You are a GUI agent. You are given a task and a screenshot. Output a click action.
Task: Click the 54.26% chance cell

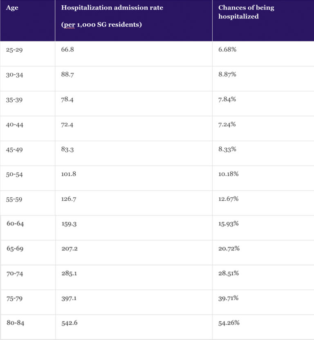coord(229,323)
